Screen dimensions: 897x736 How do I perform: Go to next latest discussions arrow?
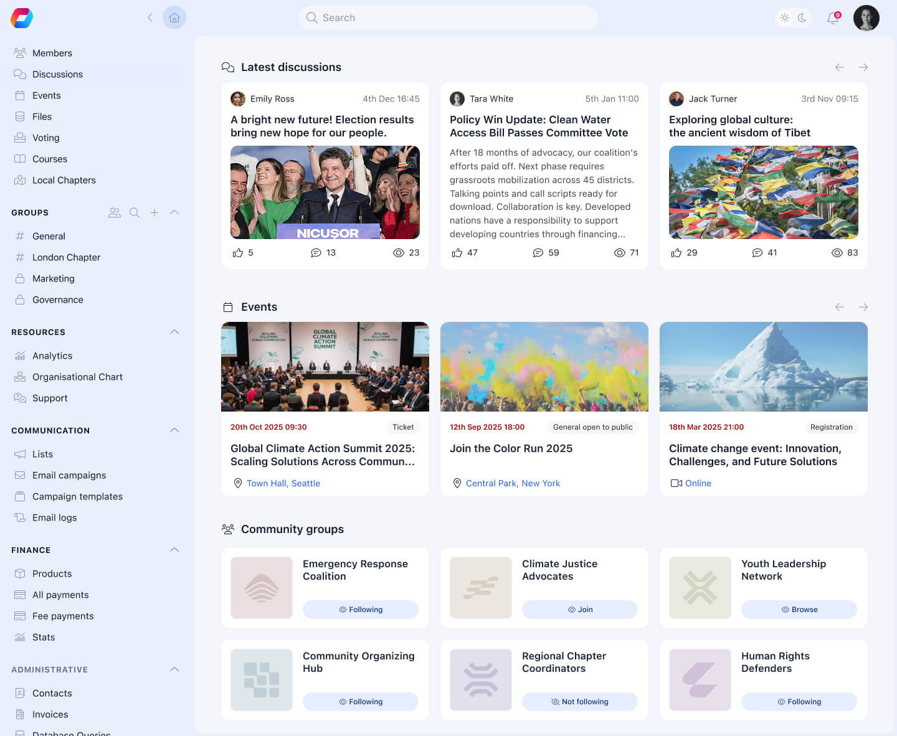pyautogui.click(x=863, y=67)
